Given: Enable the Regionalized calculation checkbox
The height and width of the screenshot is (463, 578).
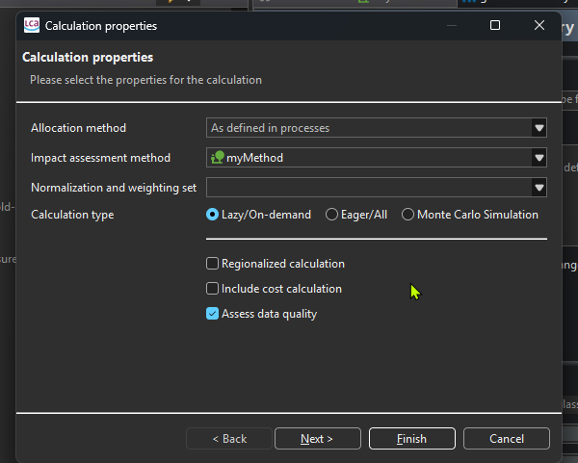Looking at the screenshot, I should [213, 264].
